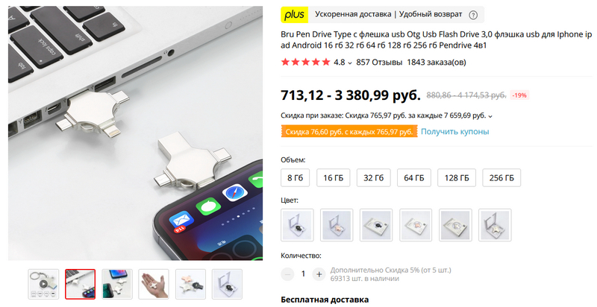Select the first color swatch with black drive

[297, 225]
